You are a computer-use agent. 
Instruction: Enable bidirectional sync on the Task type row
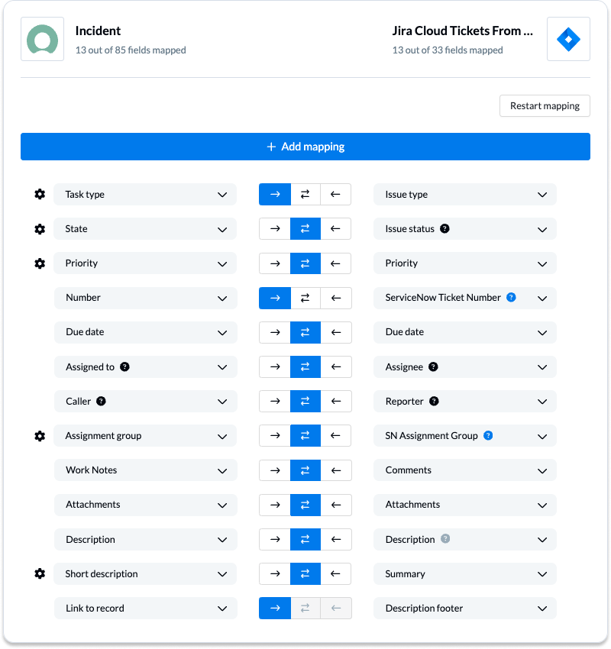pos(305,194)
